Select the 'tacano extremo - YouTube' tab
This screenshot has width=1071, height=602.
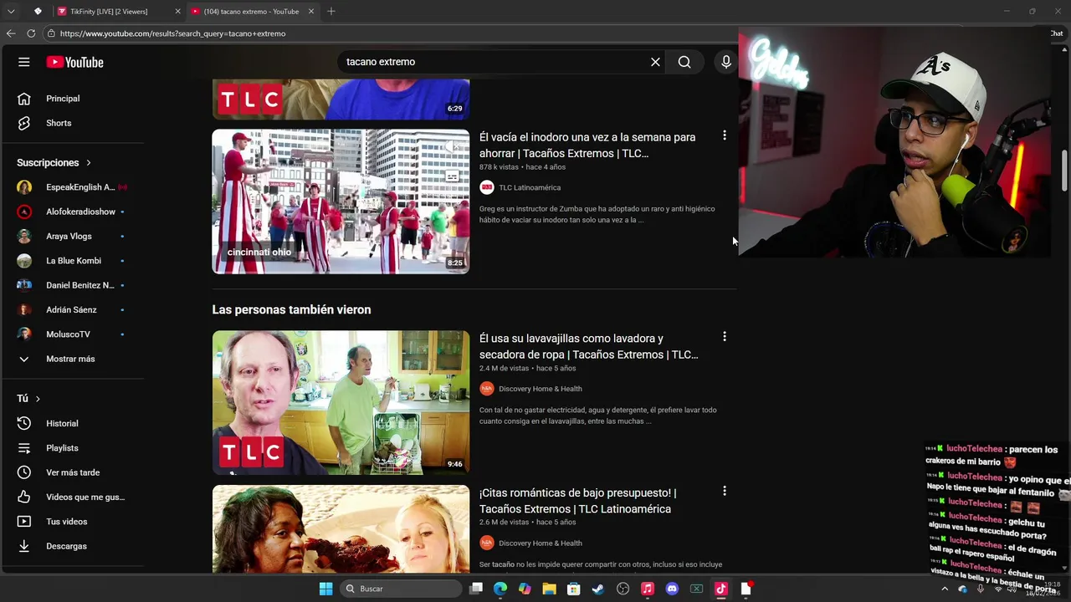251,12
